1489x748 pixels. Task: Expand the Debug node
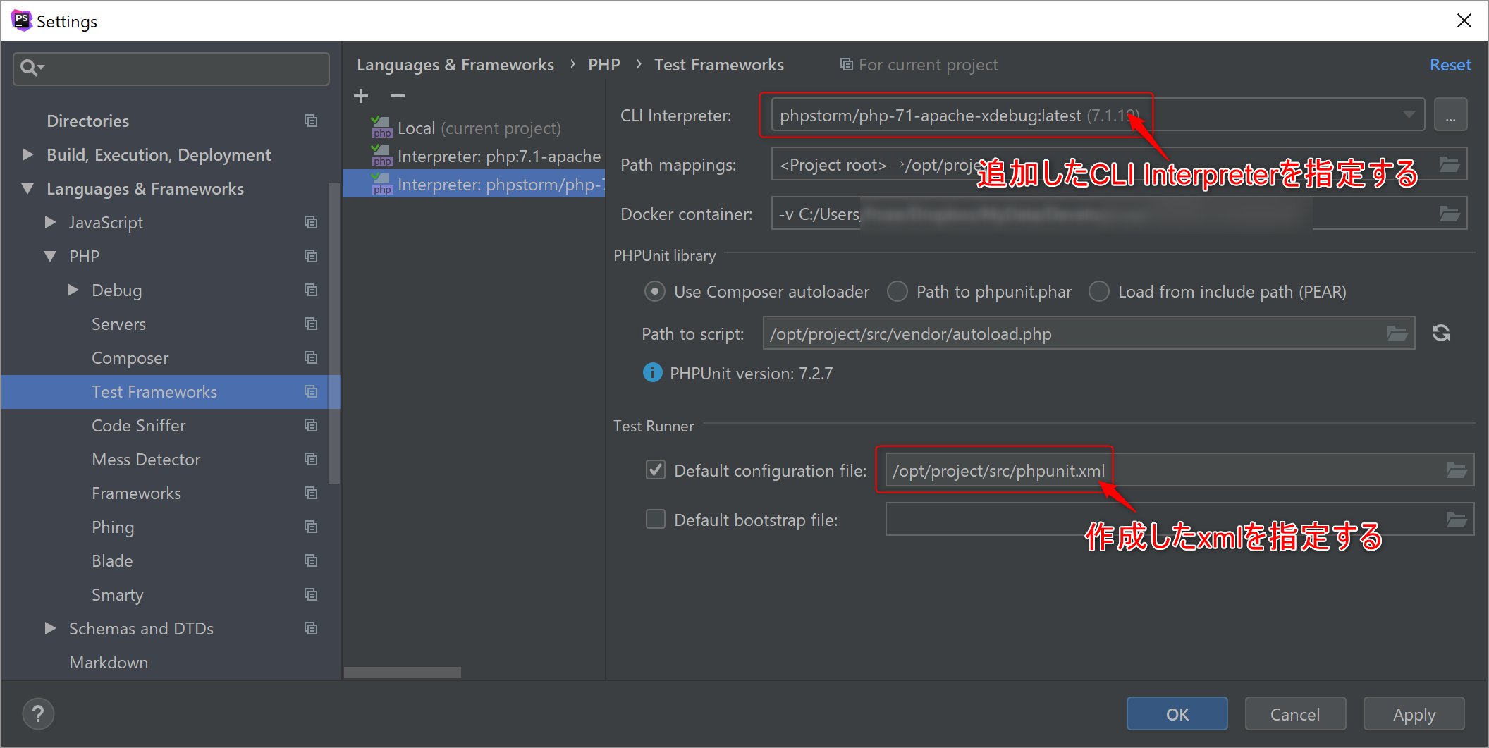[73, 290]
